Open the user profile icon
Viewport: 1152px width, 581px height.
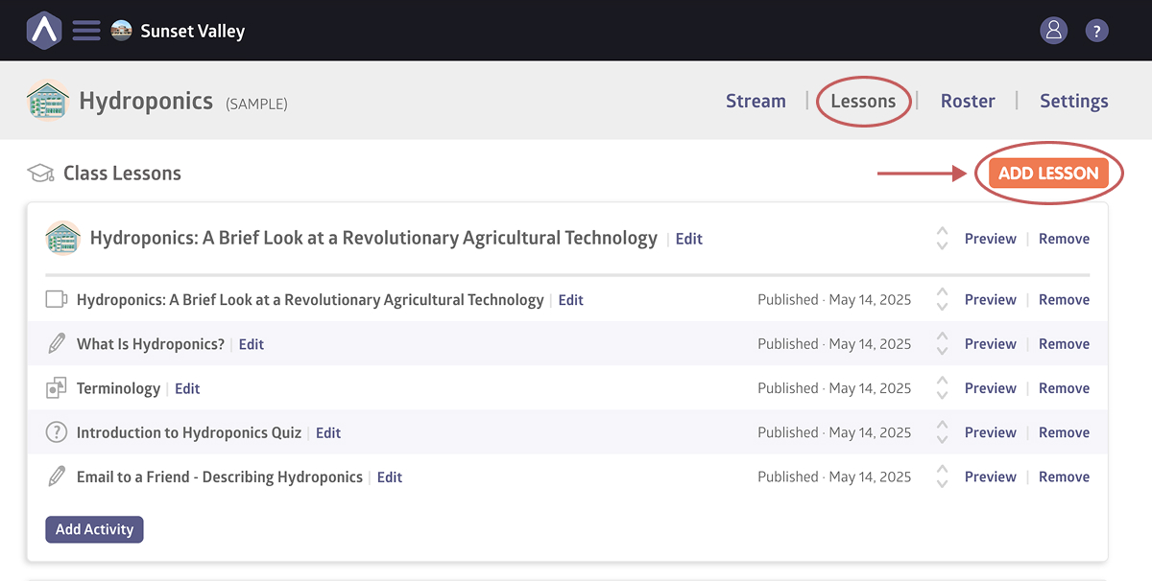tap(1053, 31)
